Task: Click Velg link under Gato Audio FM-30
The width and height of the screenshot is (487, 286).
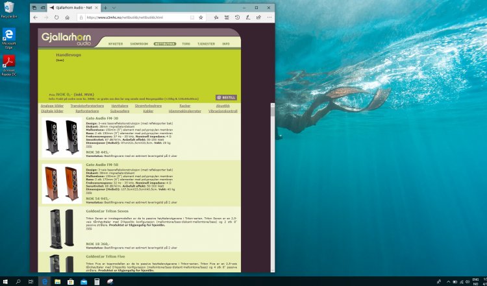Action: (x=89, y=146)
